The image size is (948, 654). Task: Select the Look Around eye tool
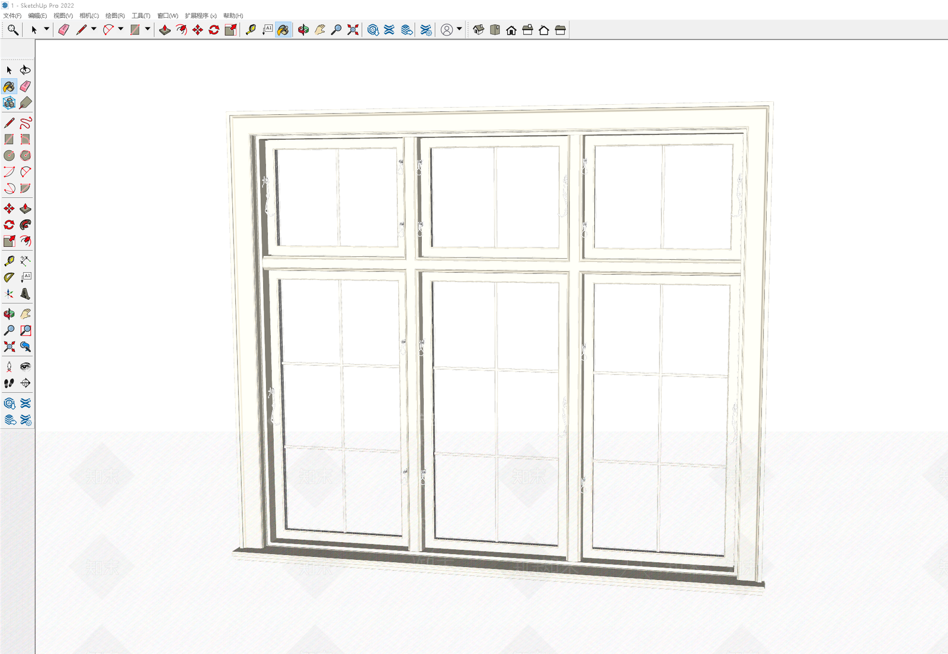(x=25, y=367)
